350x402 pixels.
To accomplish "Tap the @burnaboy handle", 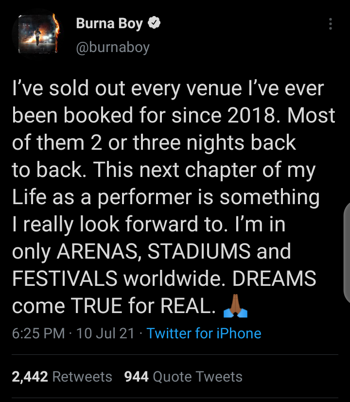I will click(112, 47).
